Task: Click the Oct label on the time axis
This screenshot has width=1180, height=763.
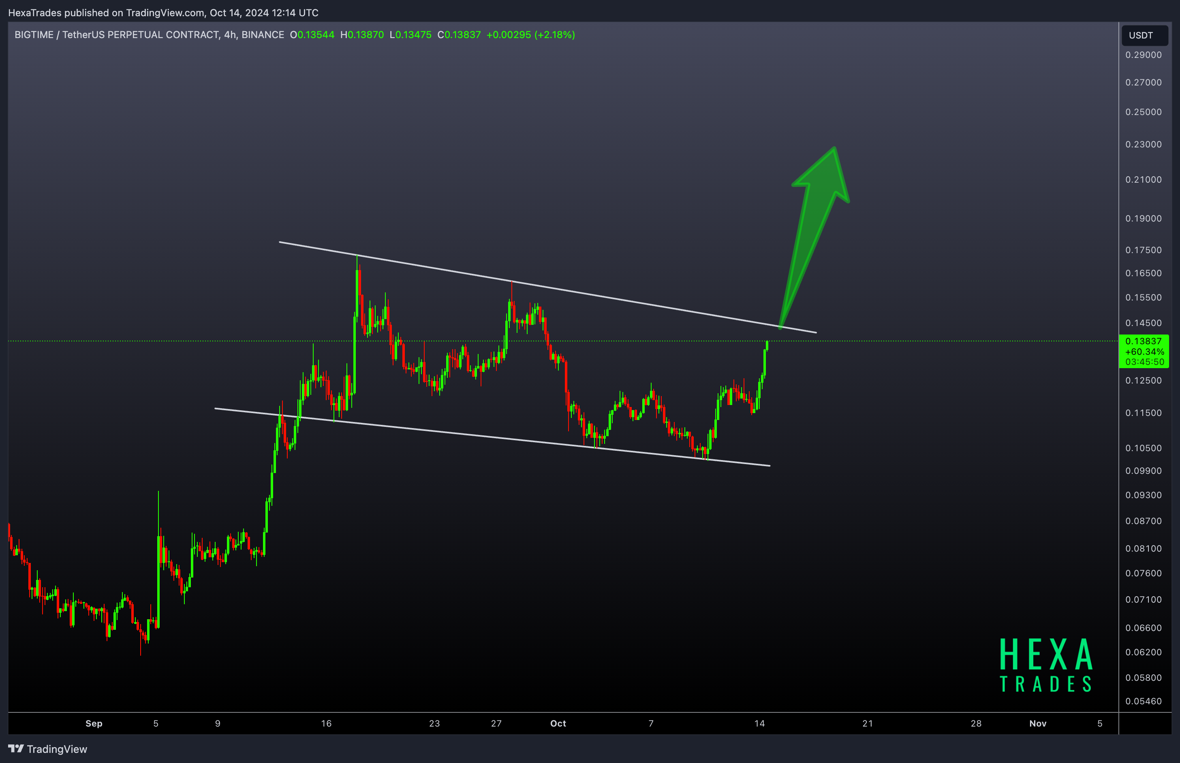Action: (x=558, y=723)
